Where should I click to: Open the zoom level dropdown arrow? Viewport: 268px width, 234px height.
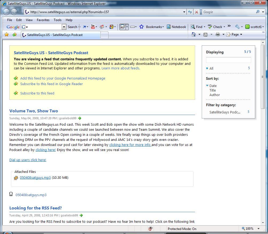[259, 229]
